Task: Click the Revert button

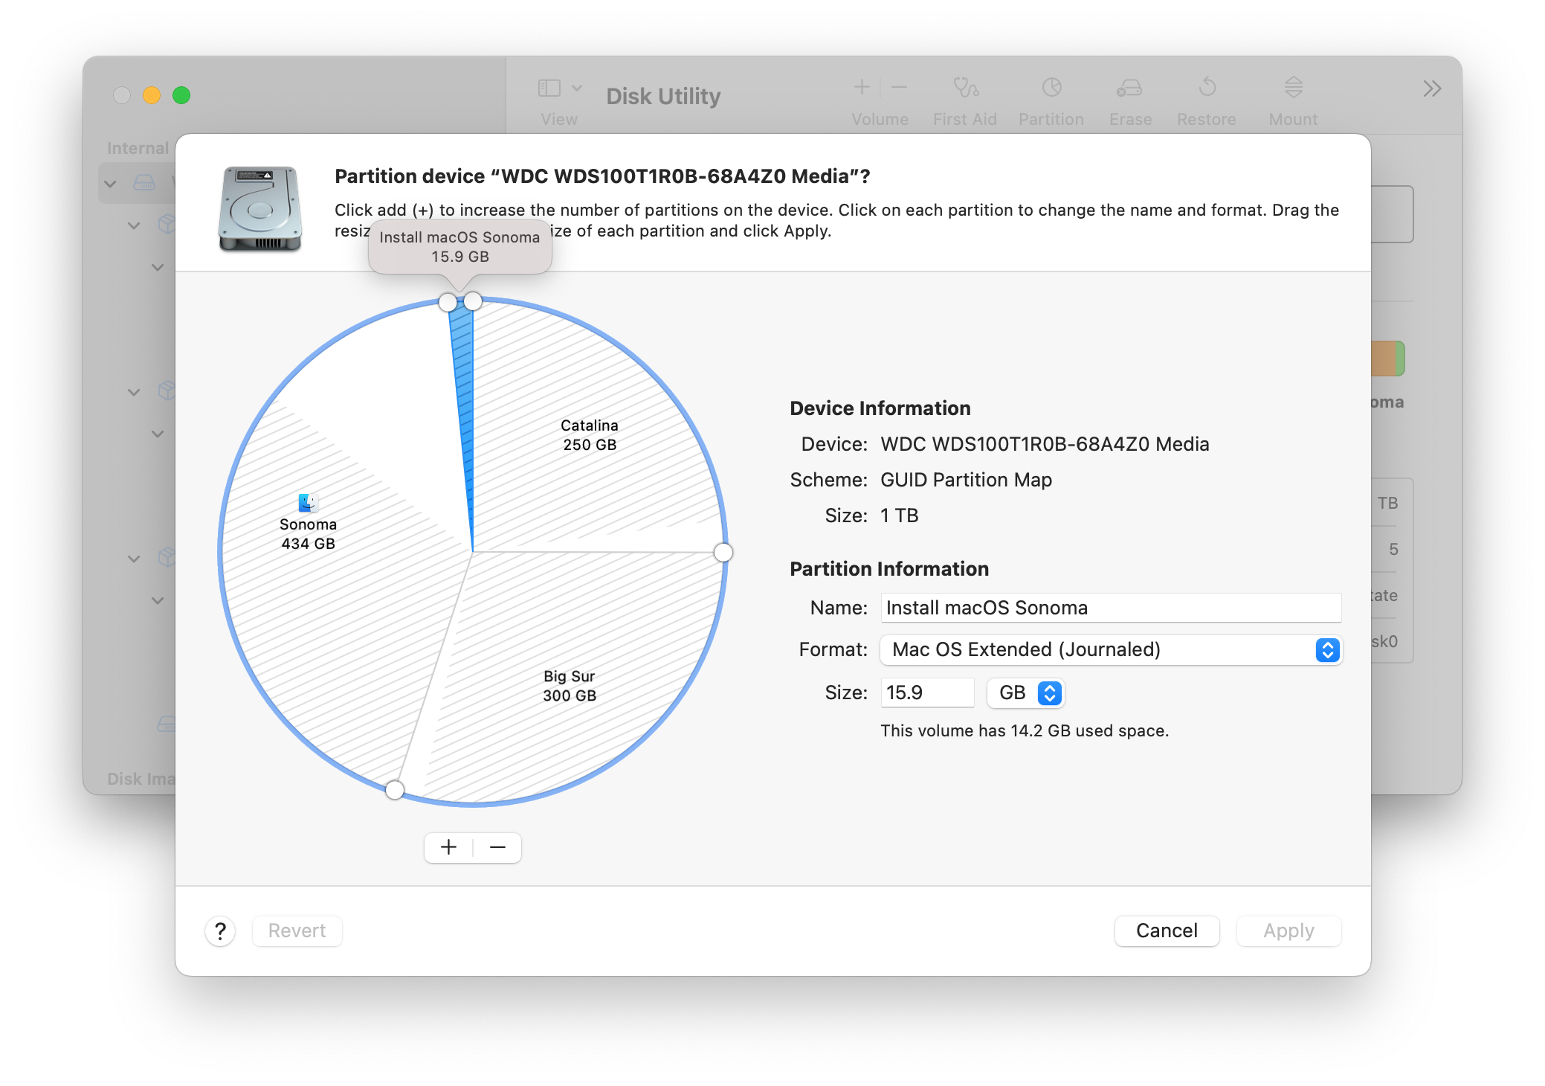Action: (x=297, y=931)
